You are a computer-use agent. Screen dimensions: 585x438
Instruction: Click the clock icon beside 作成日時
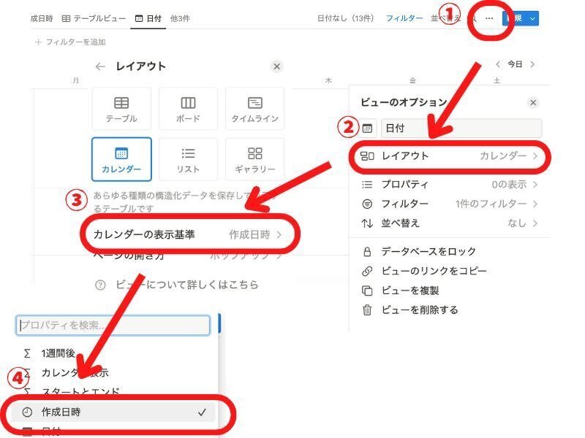tap(27, 412)
